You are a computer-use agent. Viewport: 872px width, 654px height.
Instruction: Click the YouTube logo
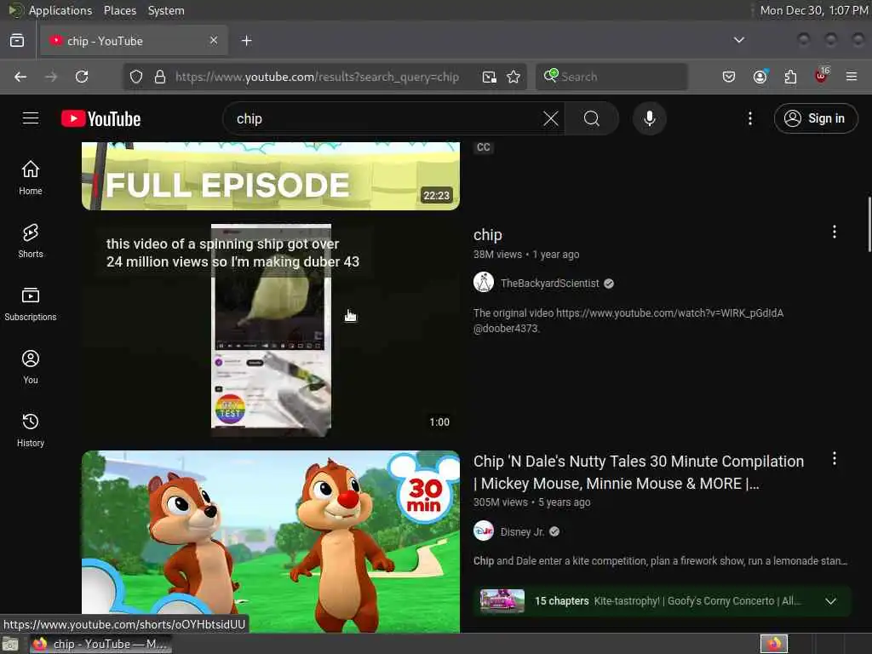(100, 118)
